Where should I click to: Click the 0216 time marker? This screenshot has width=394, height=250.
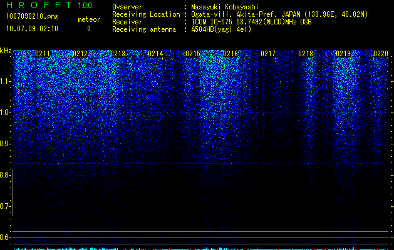pos(231,54)
